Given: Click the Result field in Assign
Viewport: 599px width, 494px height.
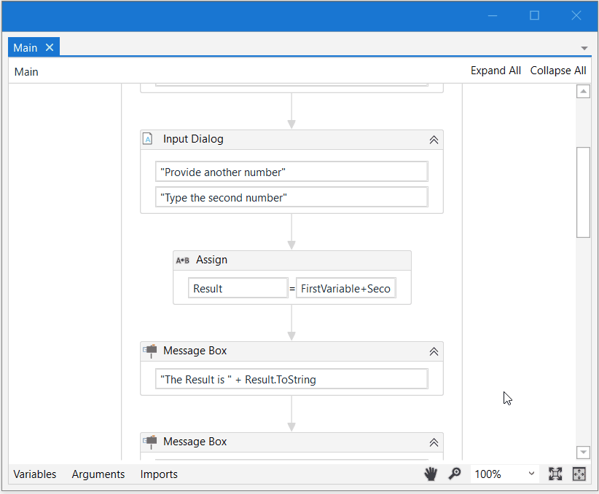Looking at the screenshot, I should tap(238, 288).
